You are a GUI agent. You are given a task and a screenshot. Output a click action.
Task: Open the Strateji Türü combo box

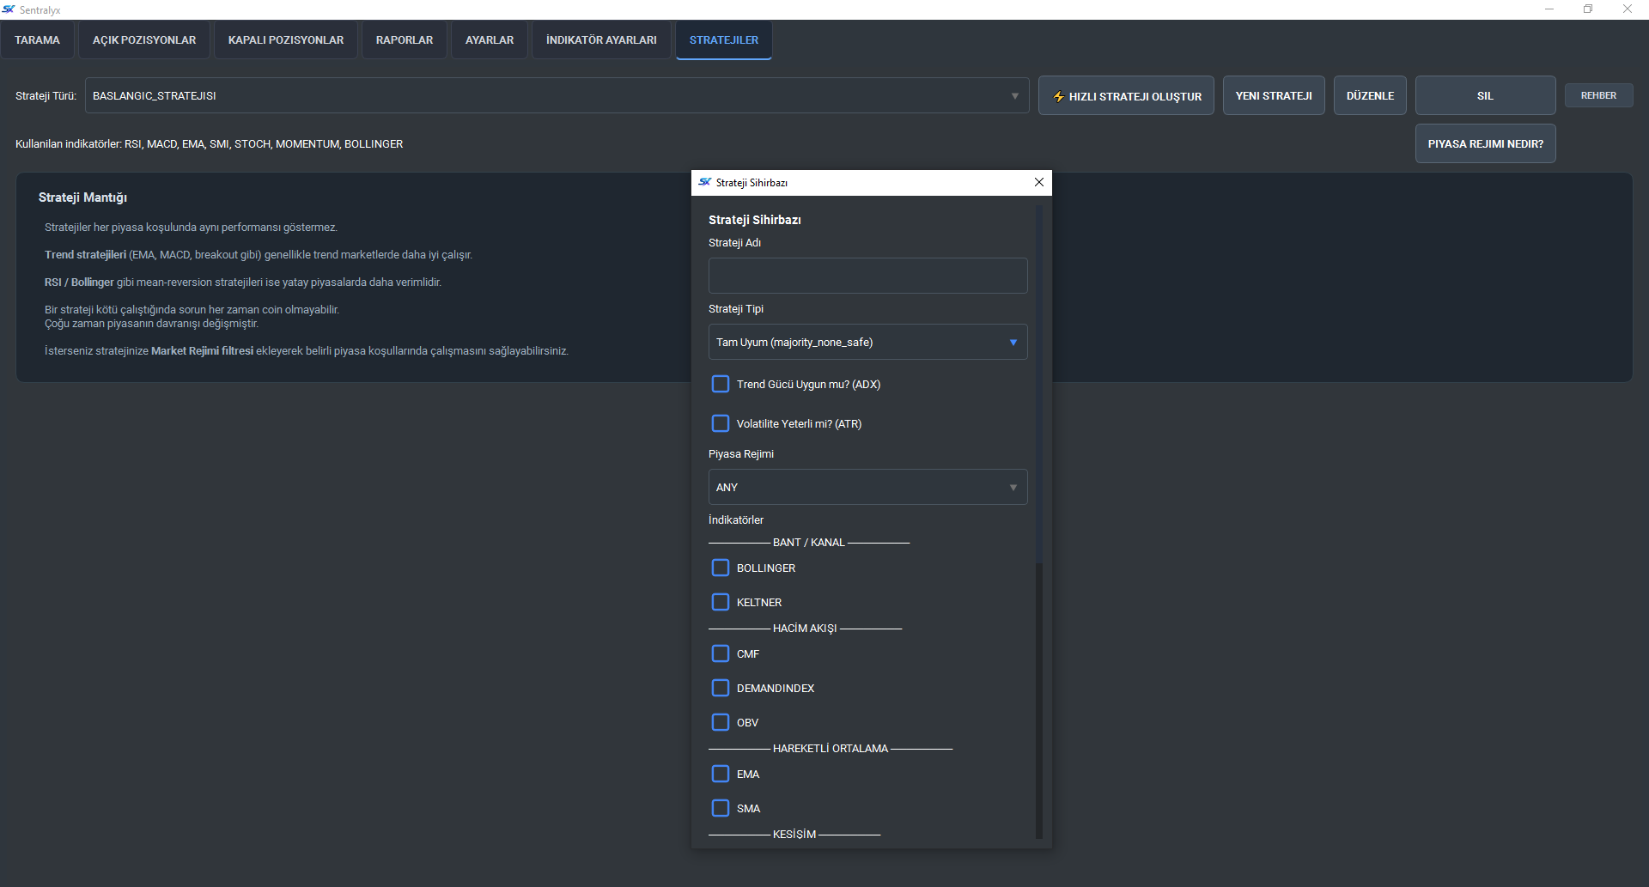pos(557,96)
